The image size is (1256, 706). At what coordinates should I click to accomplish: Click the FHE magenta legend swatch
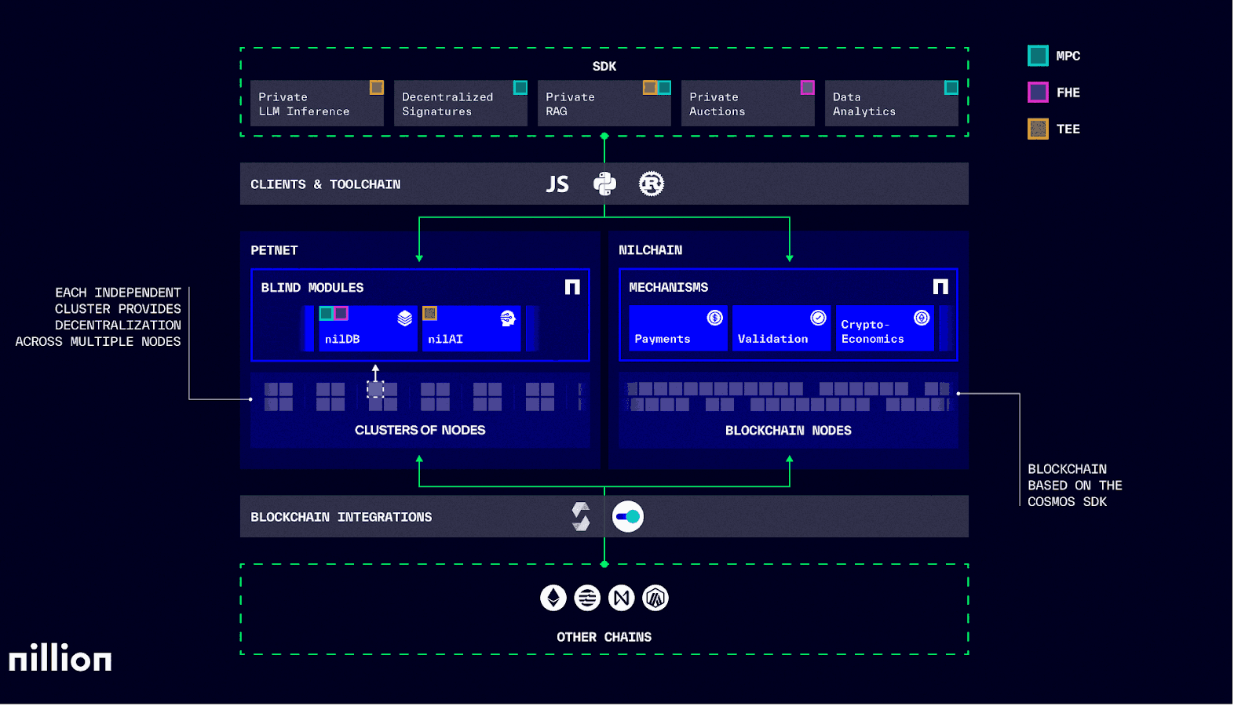coord(1038,93)
